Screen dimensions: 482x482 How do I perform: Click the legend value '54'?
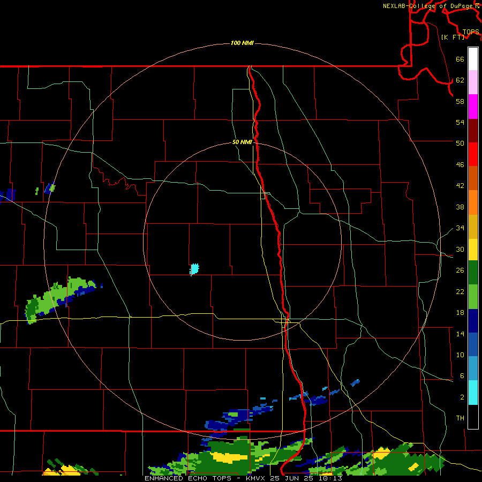click(460, 122)
